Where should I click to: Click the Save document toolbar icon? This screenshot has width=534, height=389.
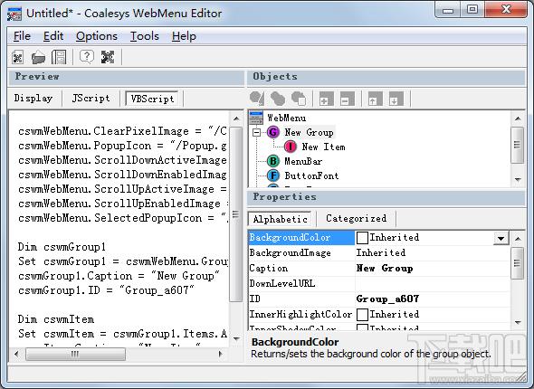(x=59, y=57)
